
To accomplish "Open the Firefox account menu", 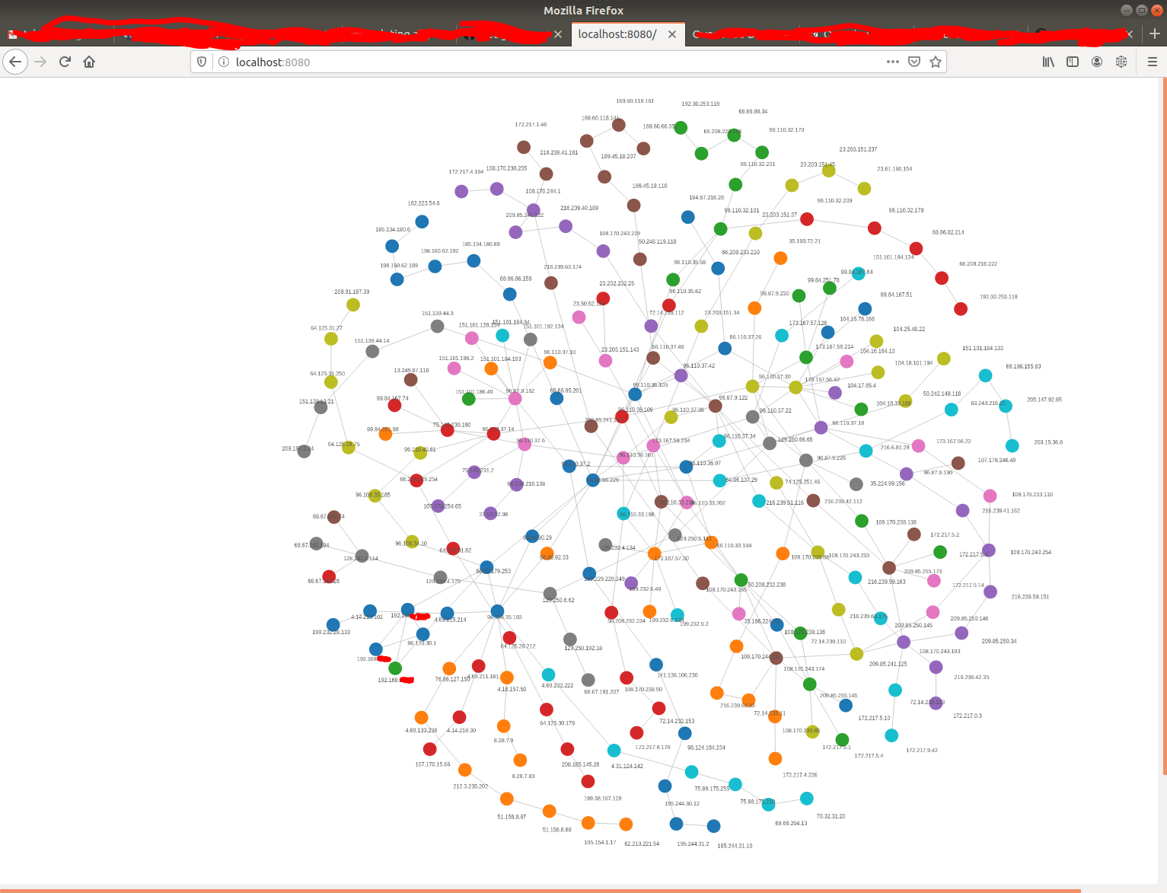I will (1097, 62).
